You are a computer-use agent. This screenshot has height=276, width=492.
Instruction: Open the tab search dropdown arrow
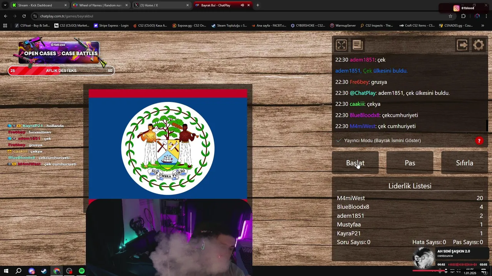[5, 5]
